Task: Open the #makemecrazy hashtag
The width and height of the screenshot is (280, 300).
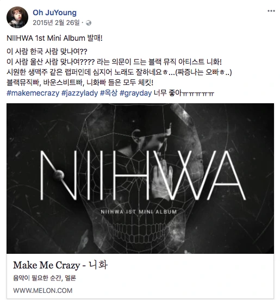Action: coord(33,93)
